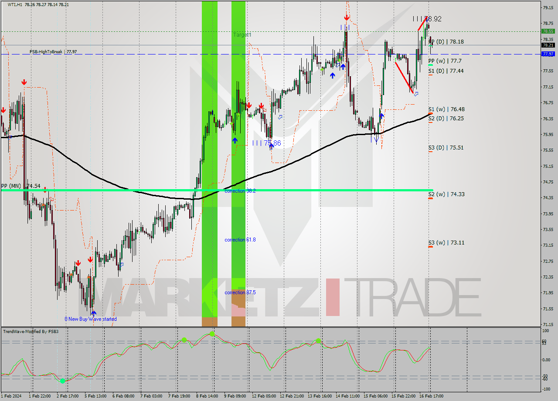Click the 71.15 price axis tick
Screen dimensions: 558x401
pyautogui.click(x=548, y=324)
